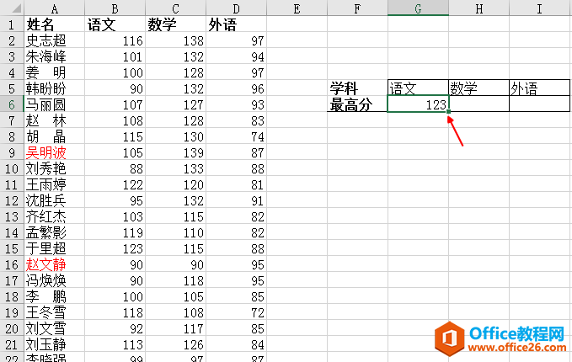Click the 姓名 header cell
Screen dimensions: 572x362
[54, 24]
